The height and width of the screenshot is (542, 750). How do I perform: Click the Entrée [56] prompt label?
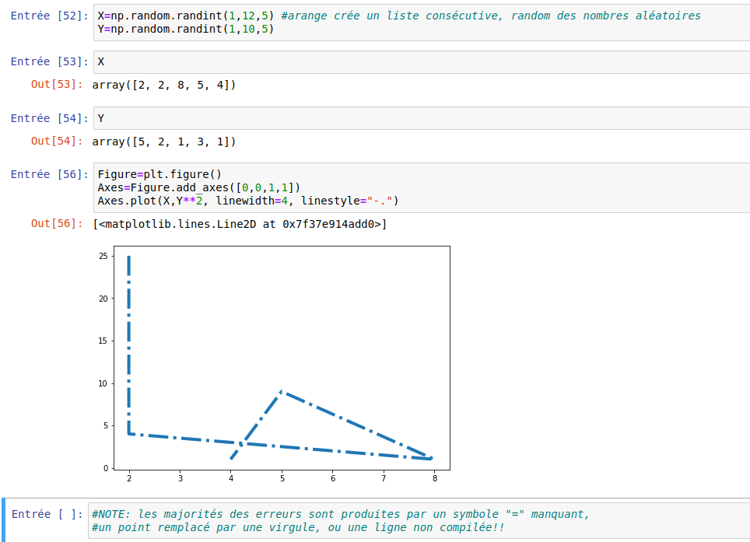[x=50, y=174]
